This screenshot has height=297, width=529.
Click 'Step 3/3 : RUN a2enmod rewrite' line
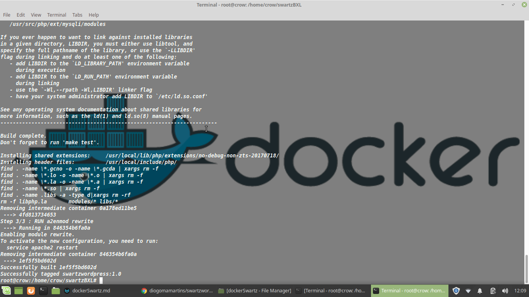click(47, 221)
